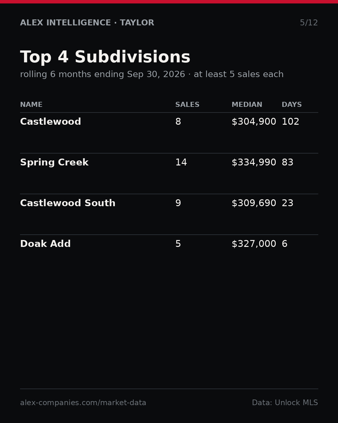338x423 pixels.
Task: Select the $304,900 median price
Action: (254, 122)
